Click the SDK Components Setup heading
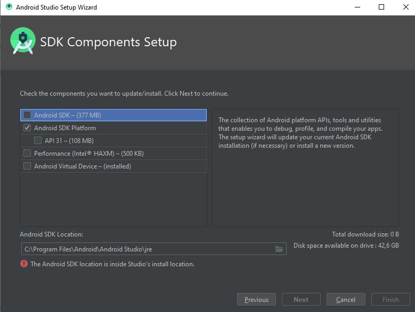This screenshot has height=312, width=415. (108, 42)
